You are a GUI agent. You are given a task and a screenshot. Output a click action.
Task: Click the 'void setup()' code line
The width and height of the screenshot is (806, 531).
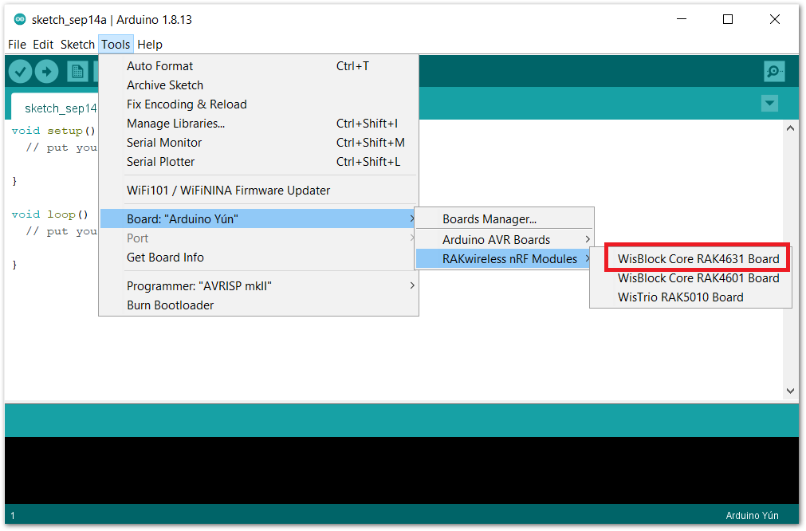coord(53,131)
